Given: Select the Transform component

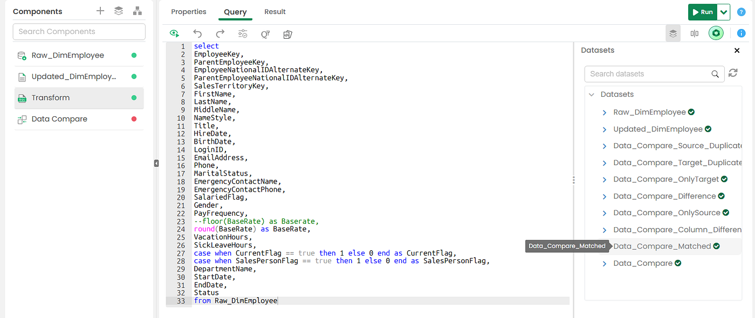Looking at the screenshot, I should 79,98.
